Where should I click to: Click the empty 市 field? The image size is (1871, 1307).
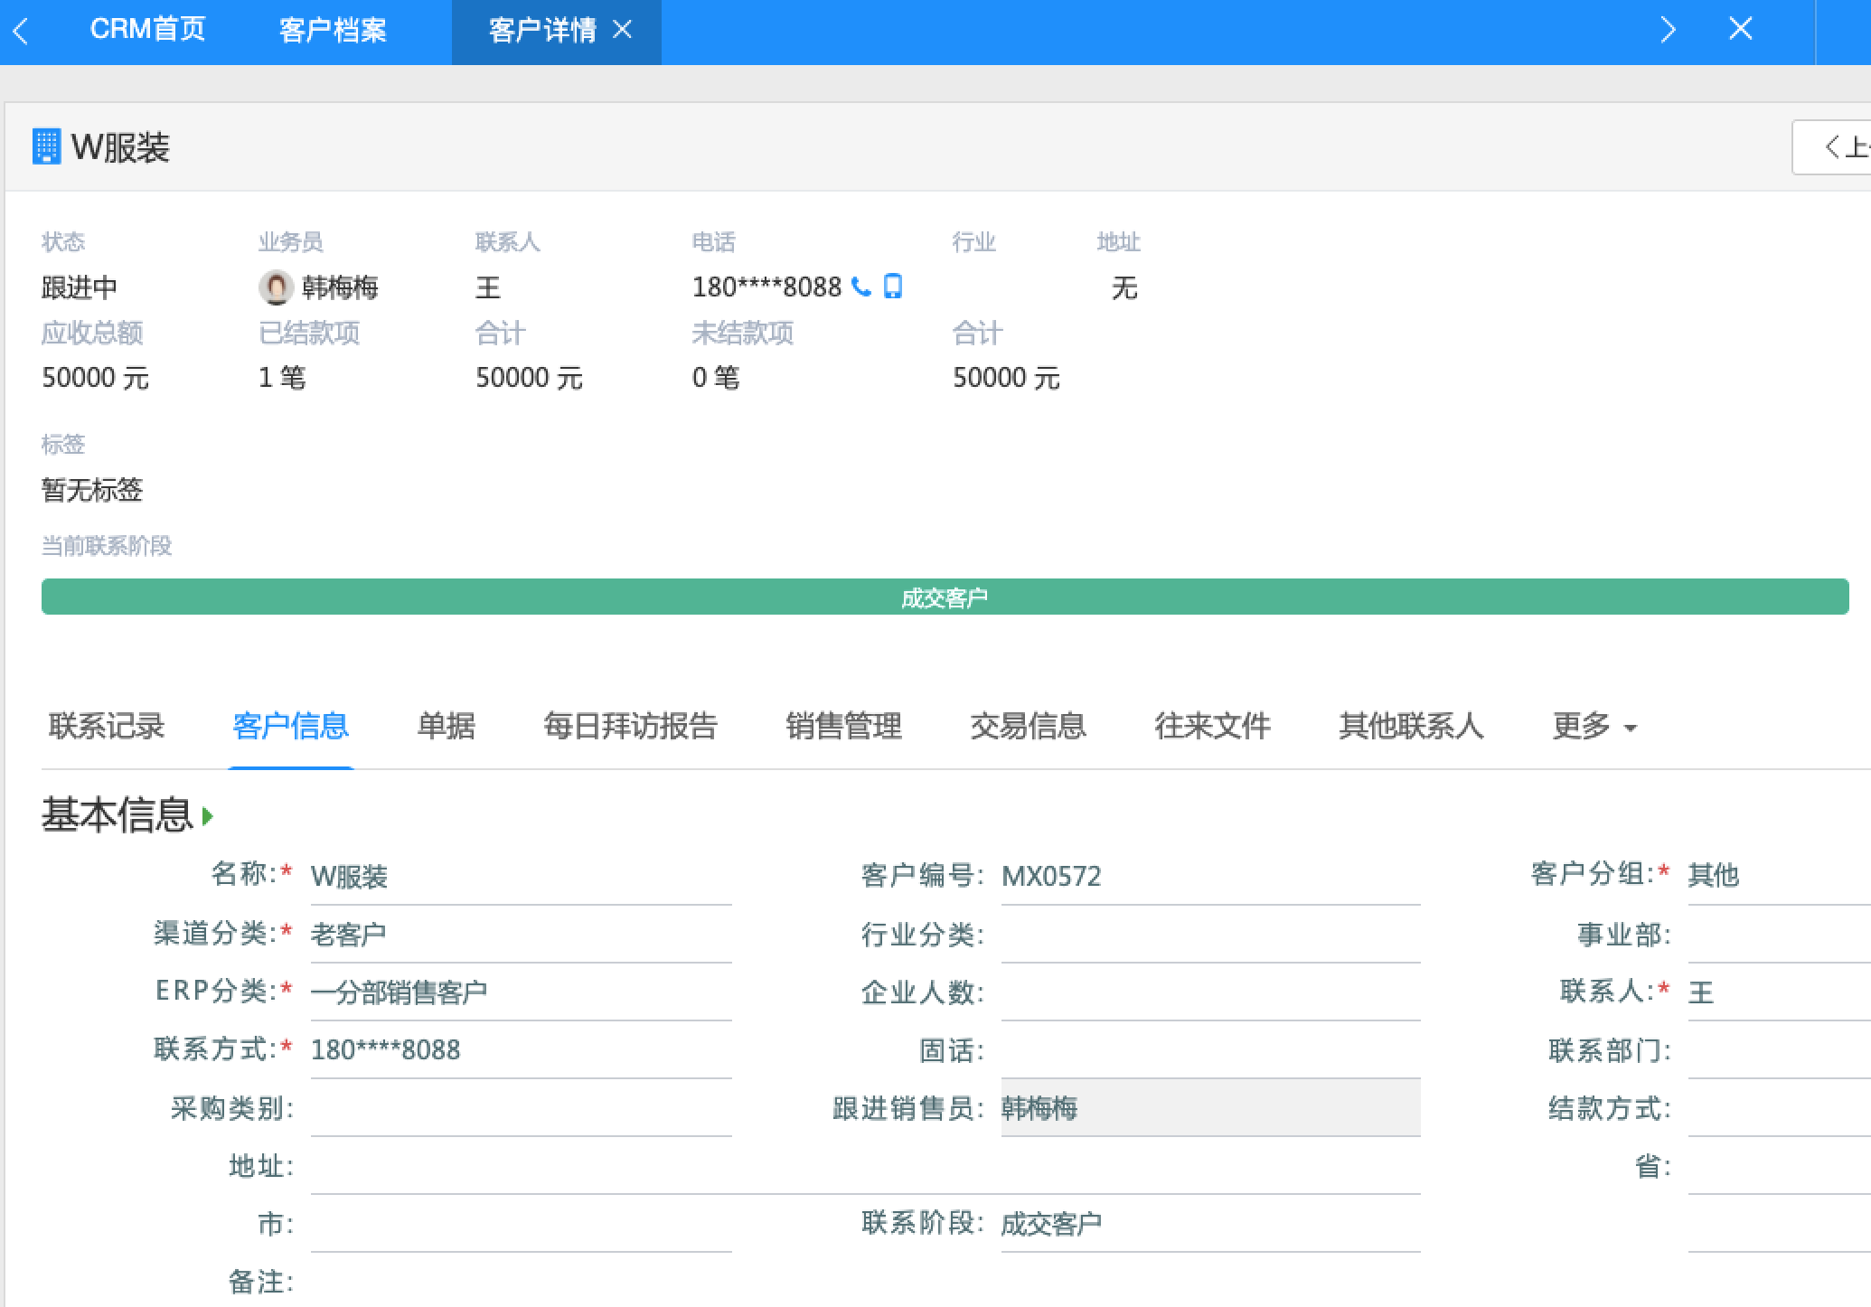[x=521, y=1223]
